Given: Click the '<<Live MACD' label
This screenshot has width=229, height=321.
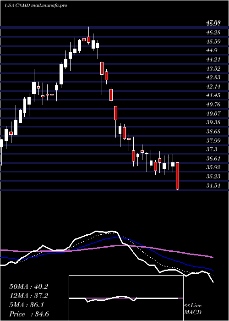Looking at the screenshot, I should click(x=193, y=309).
